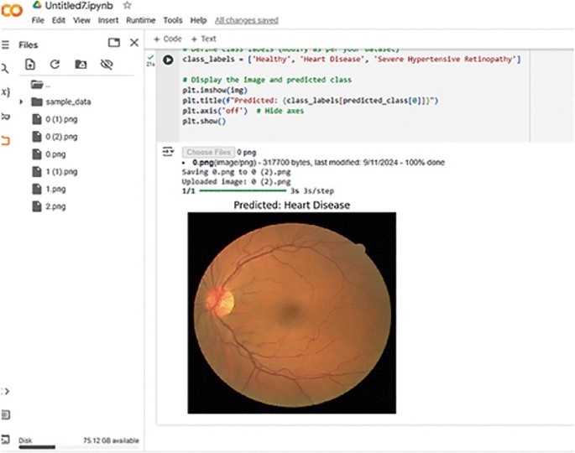Add a new Text cell
This screenshot has height=453, width=575.
[x=203, y=39]
